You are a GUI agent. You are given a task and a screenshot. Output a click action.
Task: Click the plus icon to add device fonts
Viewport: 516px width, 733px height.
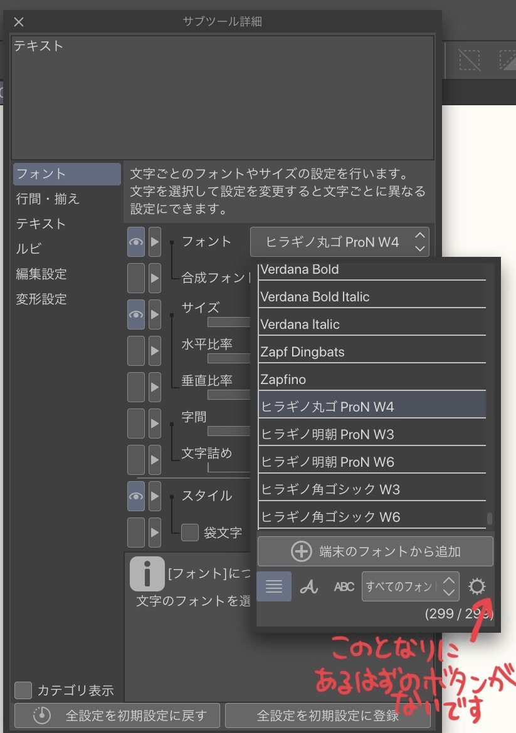point(302,551)
